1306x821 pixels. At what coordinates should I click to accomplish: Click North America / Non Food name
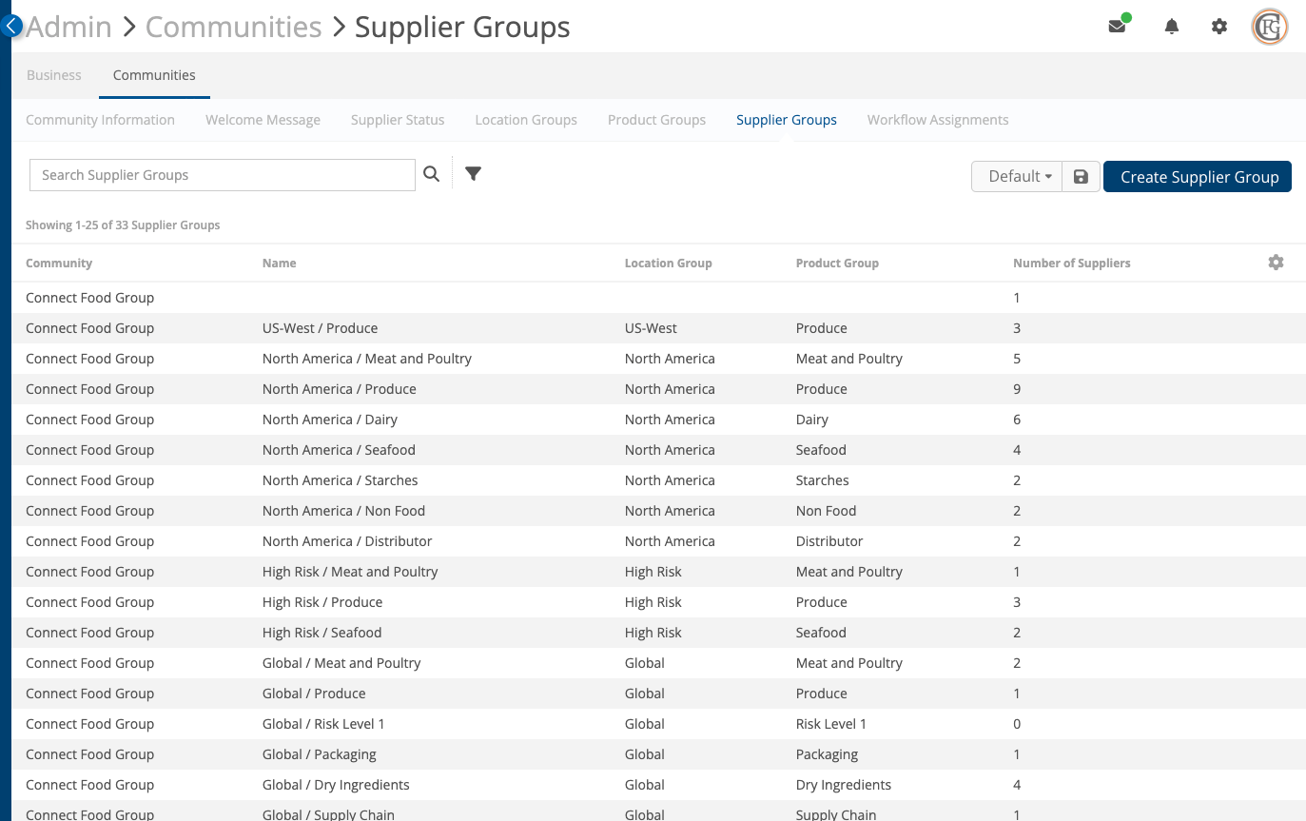coord(343,511)
